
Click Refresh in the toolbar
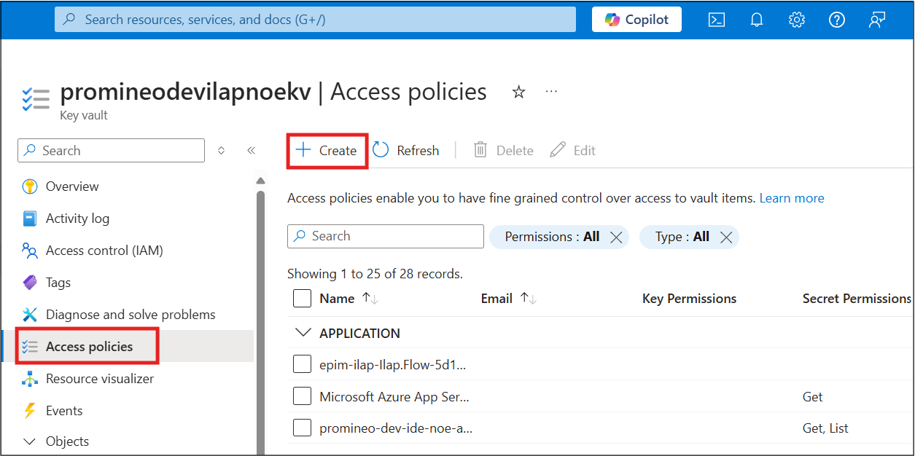point(406,151)
